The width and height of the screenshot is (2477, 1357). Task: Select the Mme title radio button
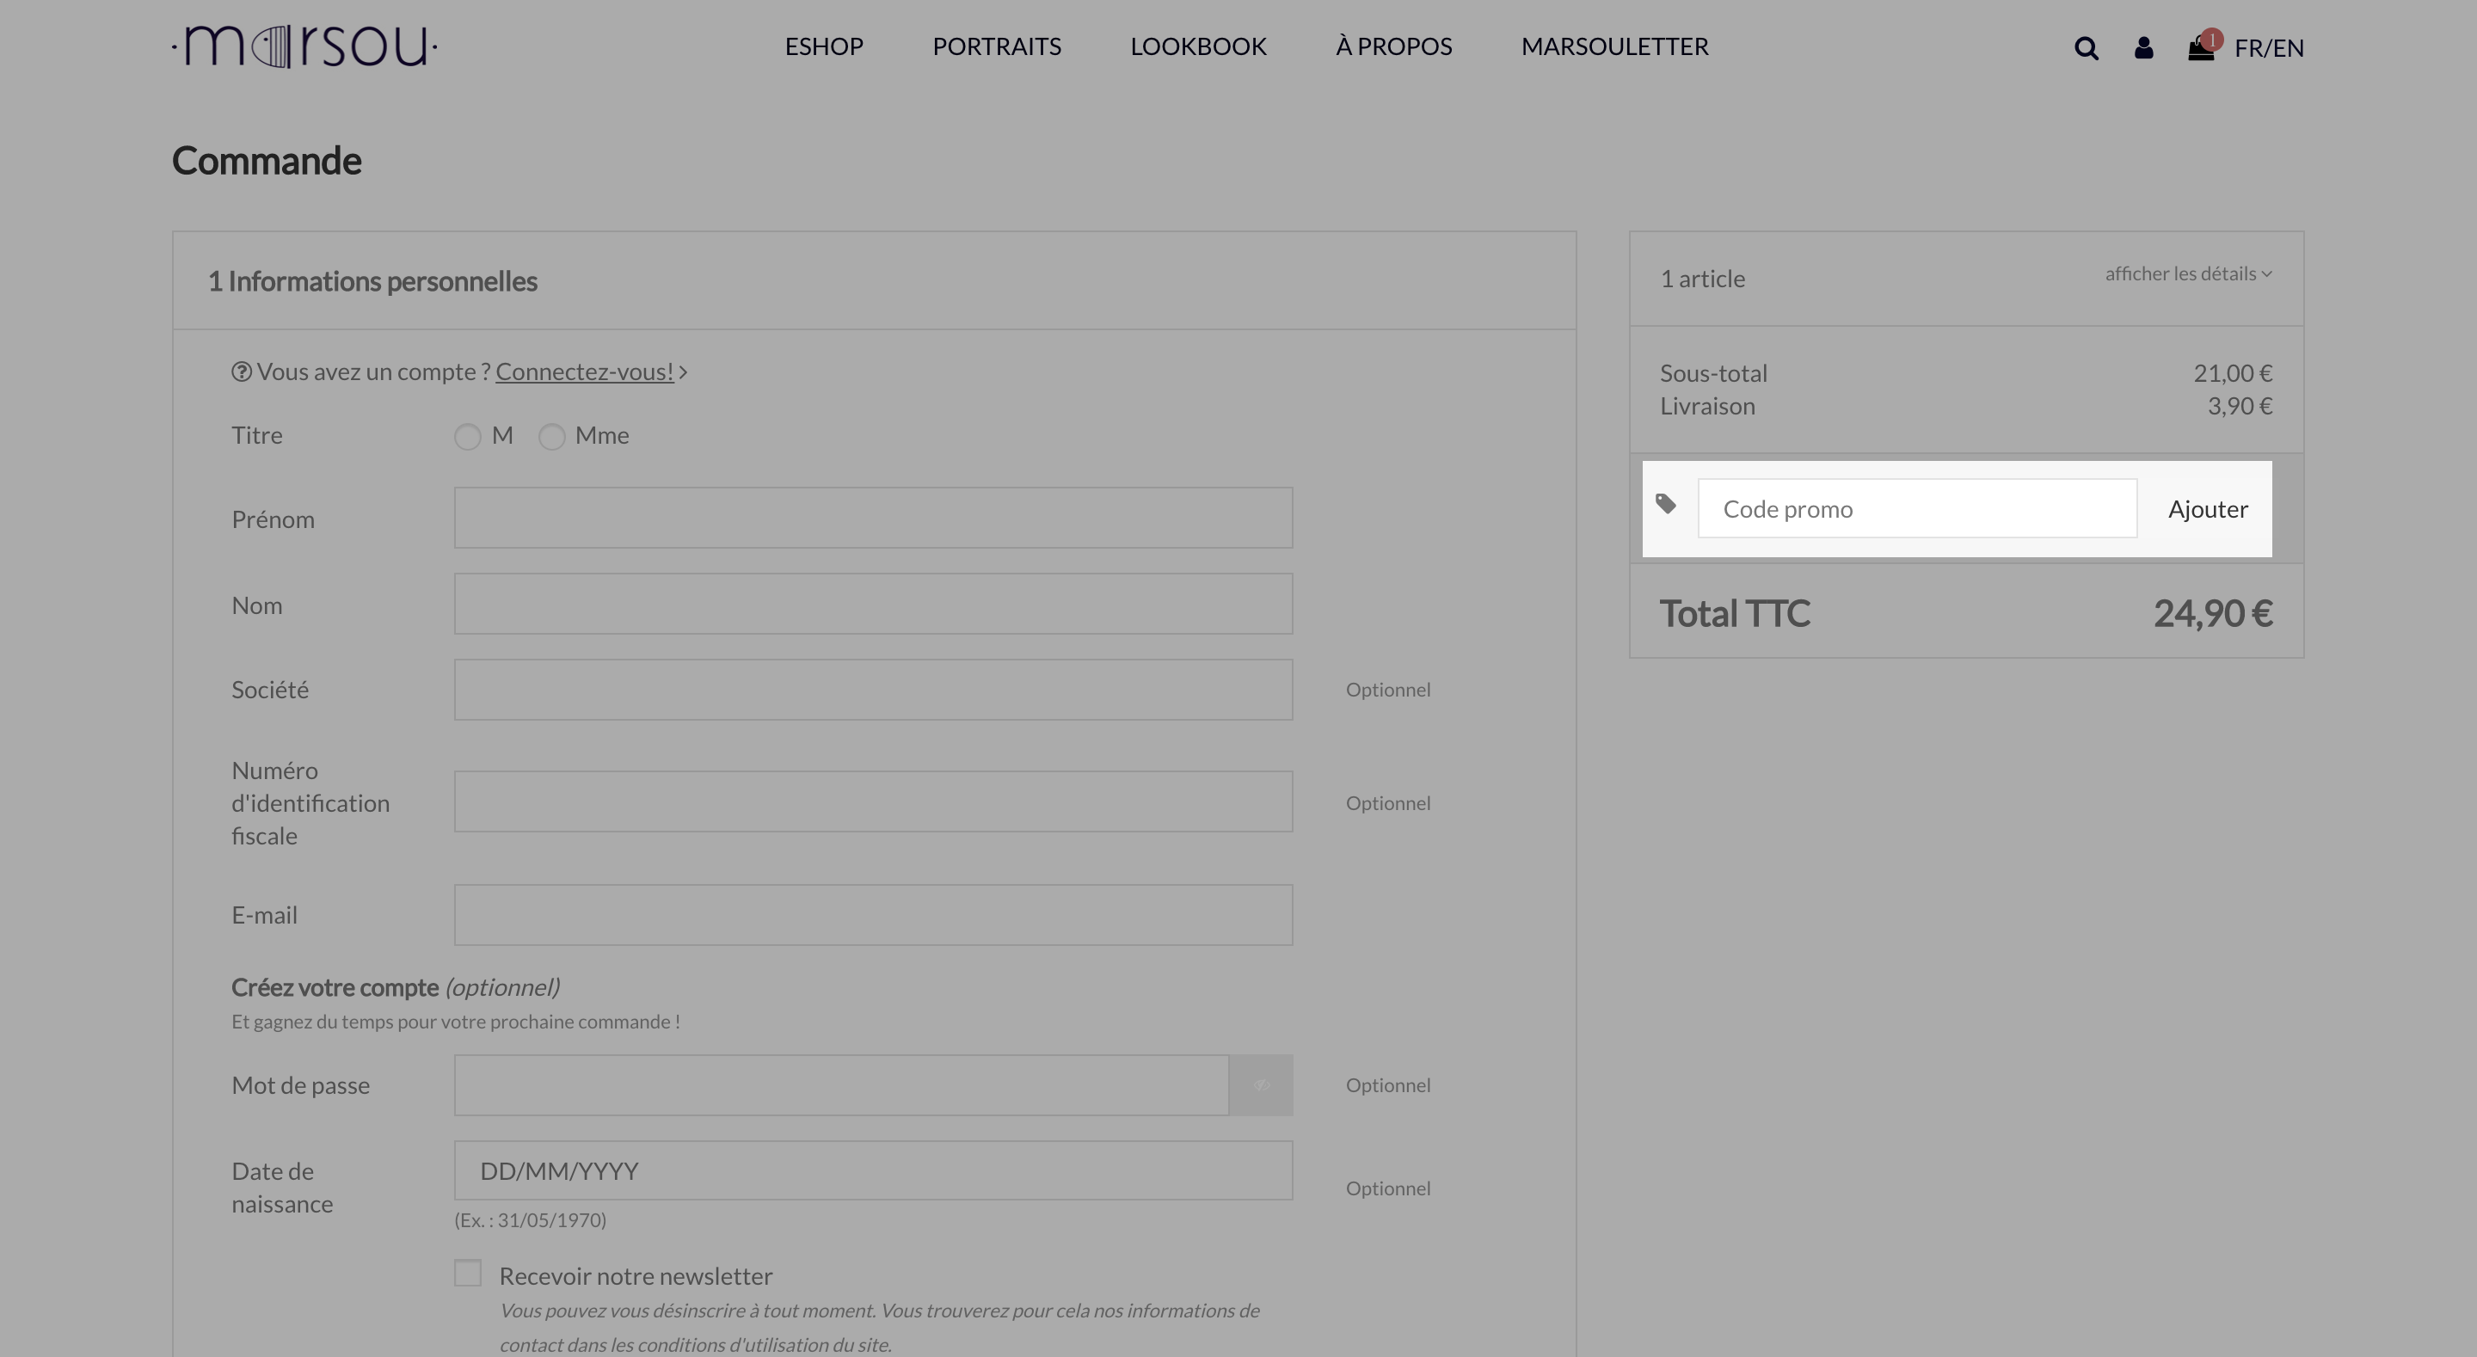click(x=552, y=437)
